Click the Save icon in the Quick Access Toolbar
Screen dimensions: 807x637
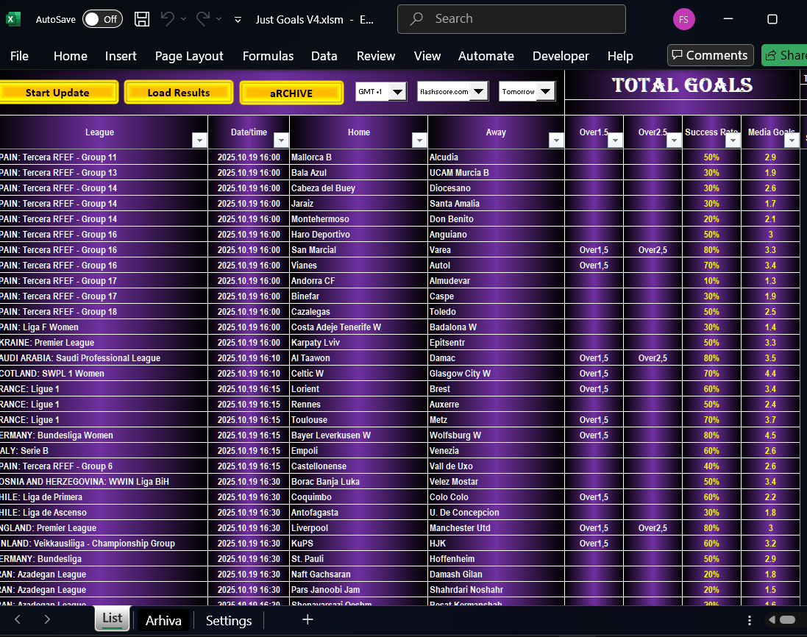[x=141, y=19]
